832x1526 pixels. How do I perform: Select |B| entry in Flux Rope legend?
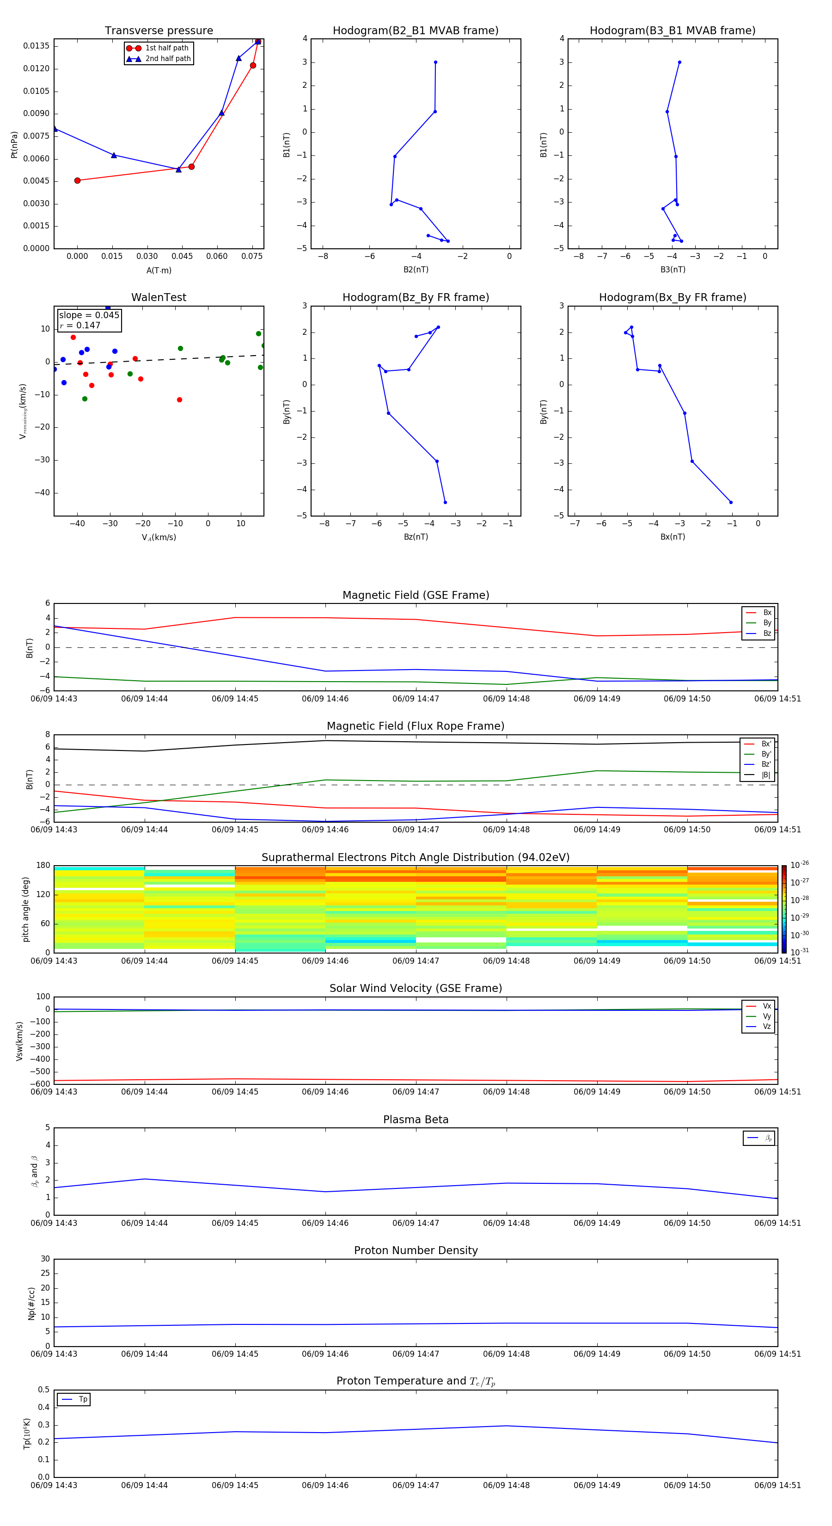758,775
